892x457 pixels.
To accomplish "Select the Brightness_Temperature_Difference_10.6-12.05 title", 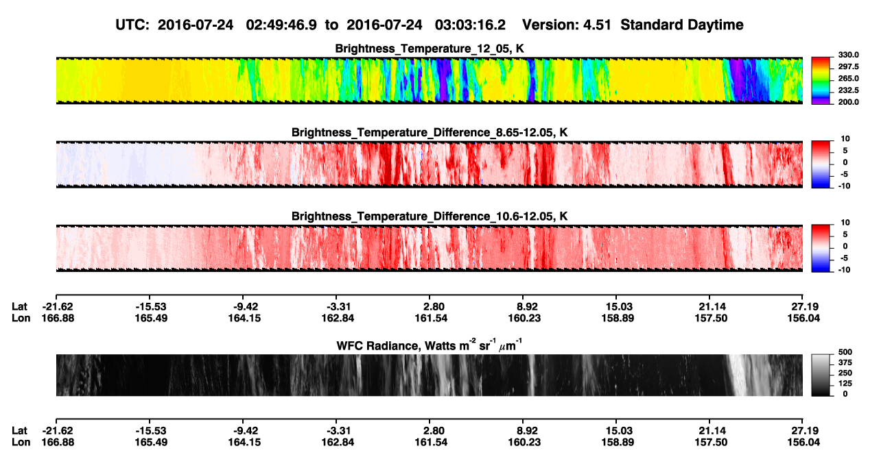I will pos(430,216).
